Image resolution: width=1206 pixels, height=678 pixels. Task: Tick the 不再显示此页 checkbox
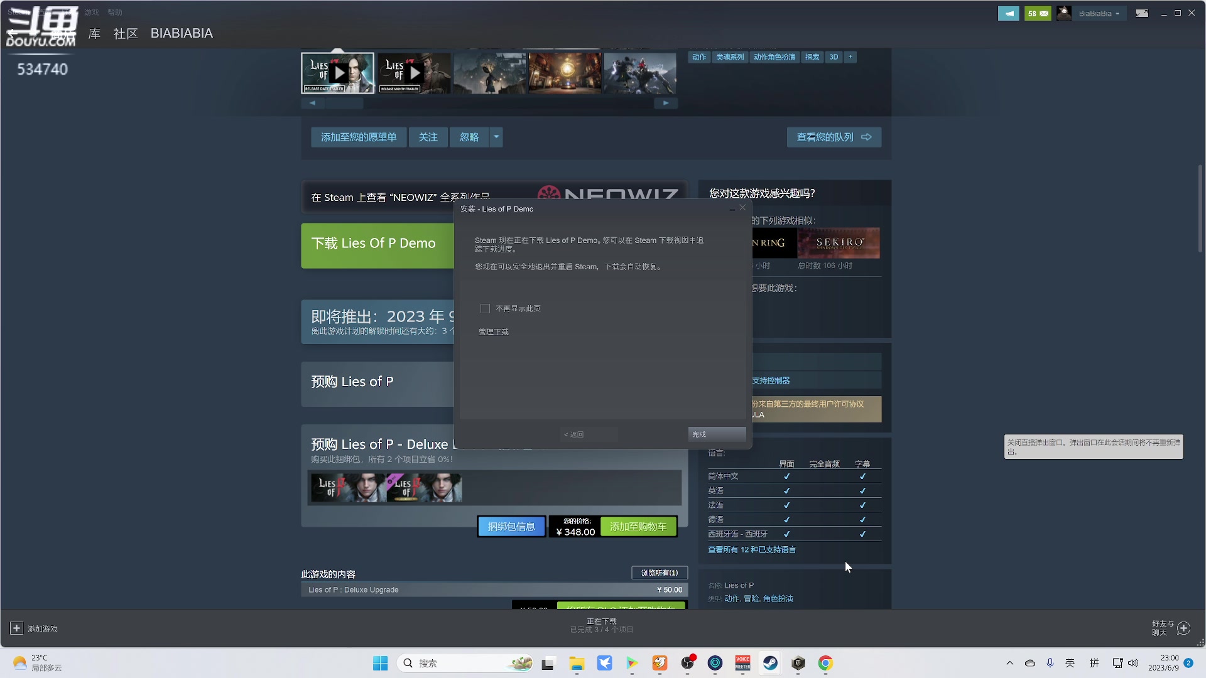[x=485, y=308]
